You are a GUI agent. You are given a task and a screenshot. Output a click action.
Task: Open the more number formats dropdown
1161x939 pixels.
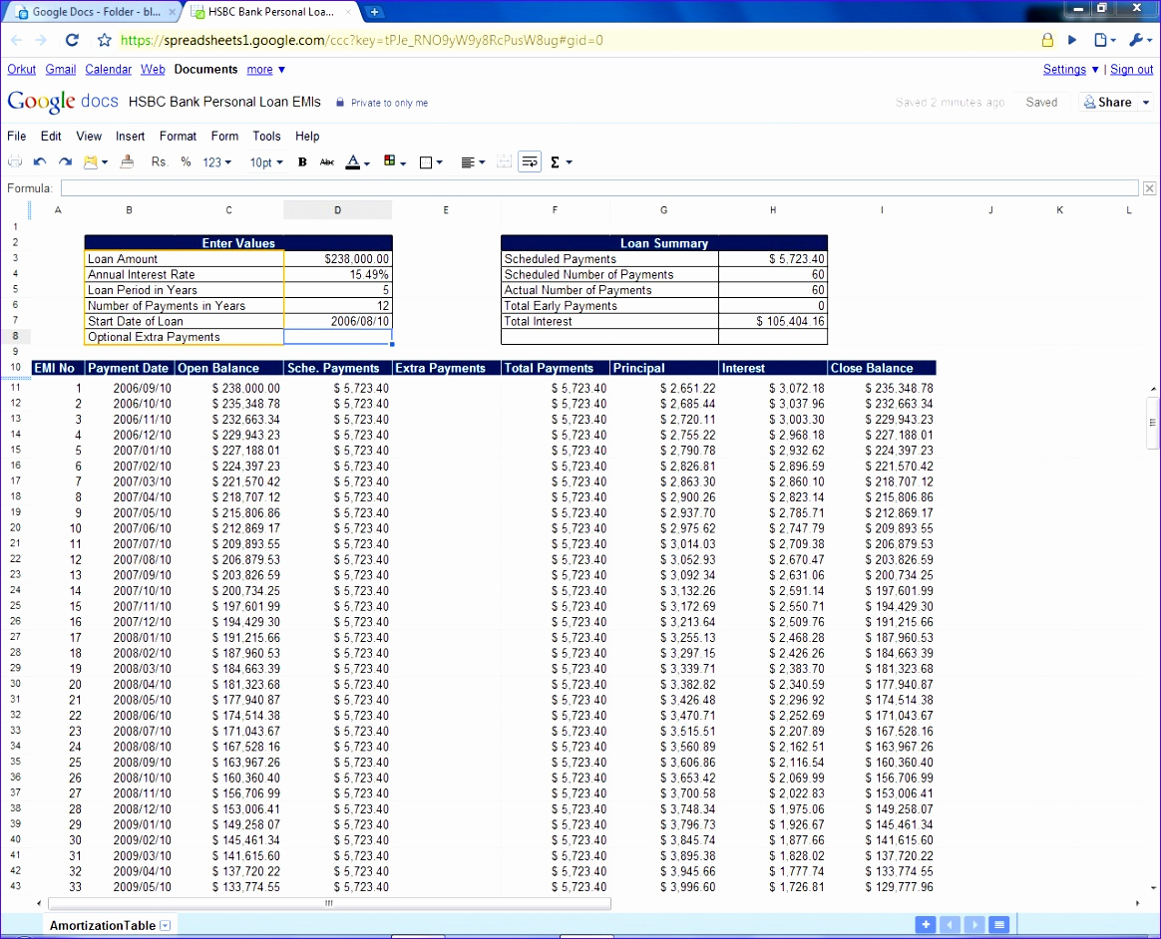point(217,162)
